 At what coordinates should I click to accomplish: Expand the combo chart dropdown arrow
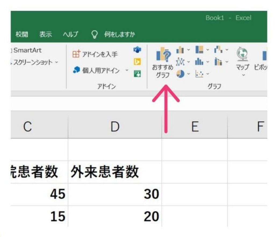pyautogui.click(x=227, y=62)
